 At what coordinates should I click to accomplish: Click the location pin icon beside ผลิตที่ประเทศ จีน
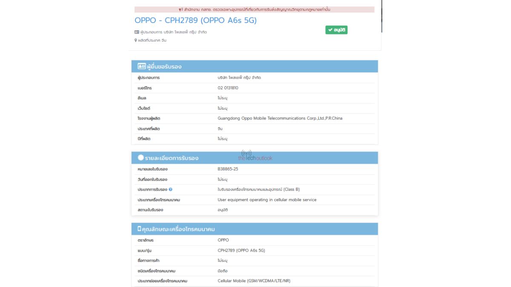(136, 40)
